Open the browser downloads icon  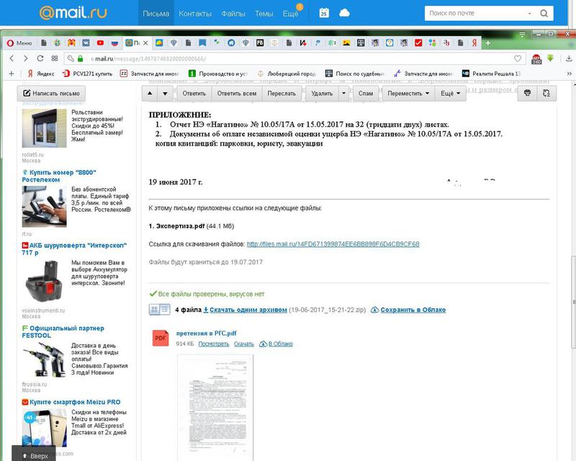click(x=569, y=58)
